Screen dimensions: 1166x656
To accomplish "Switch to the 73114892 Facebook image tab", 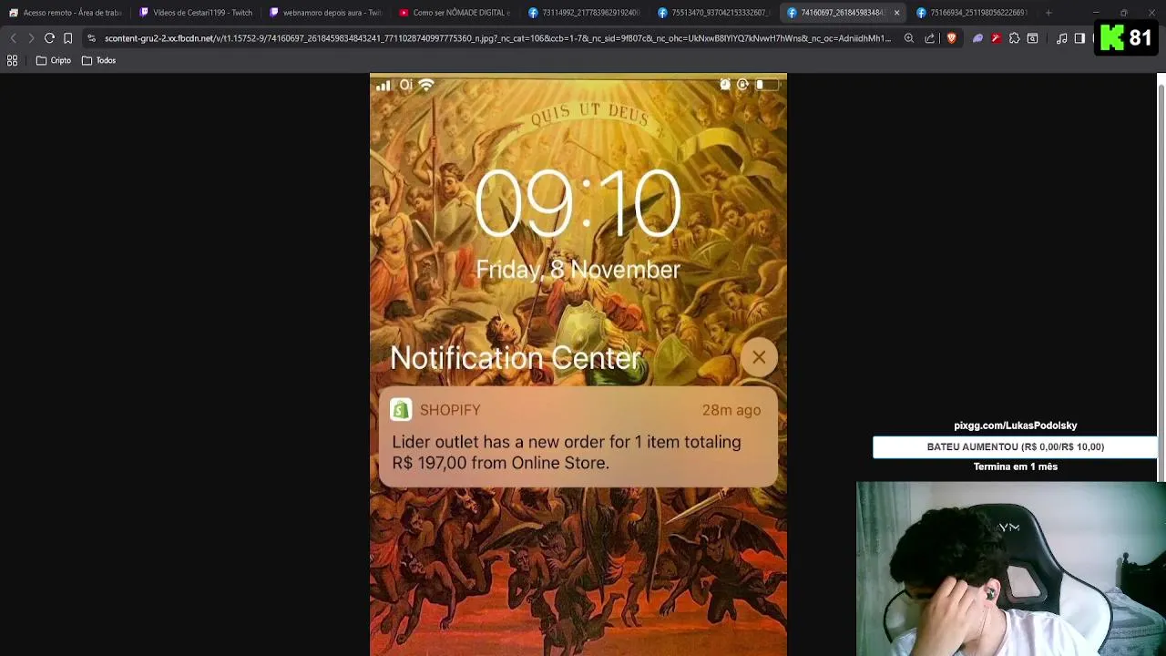I will tap(585, 13).
